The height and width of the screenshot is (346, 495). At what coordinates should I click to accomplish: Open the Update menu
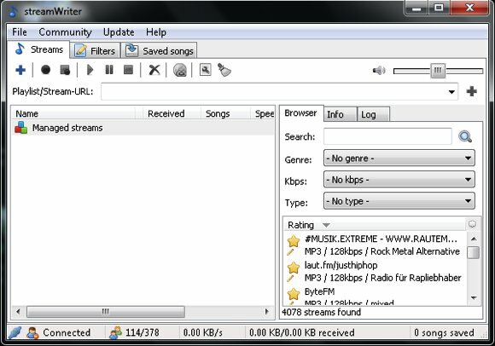[x=119, y=32]
